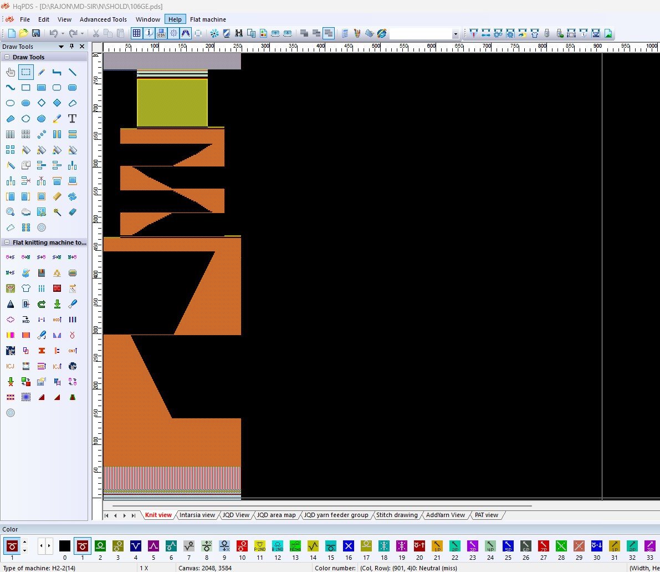660x572 pixels.
Task: Open the Flat machine menu
Action: pyautogui.click(x=208, y=19)
